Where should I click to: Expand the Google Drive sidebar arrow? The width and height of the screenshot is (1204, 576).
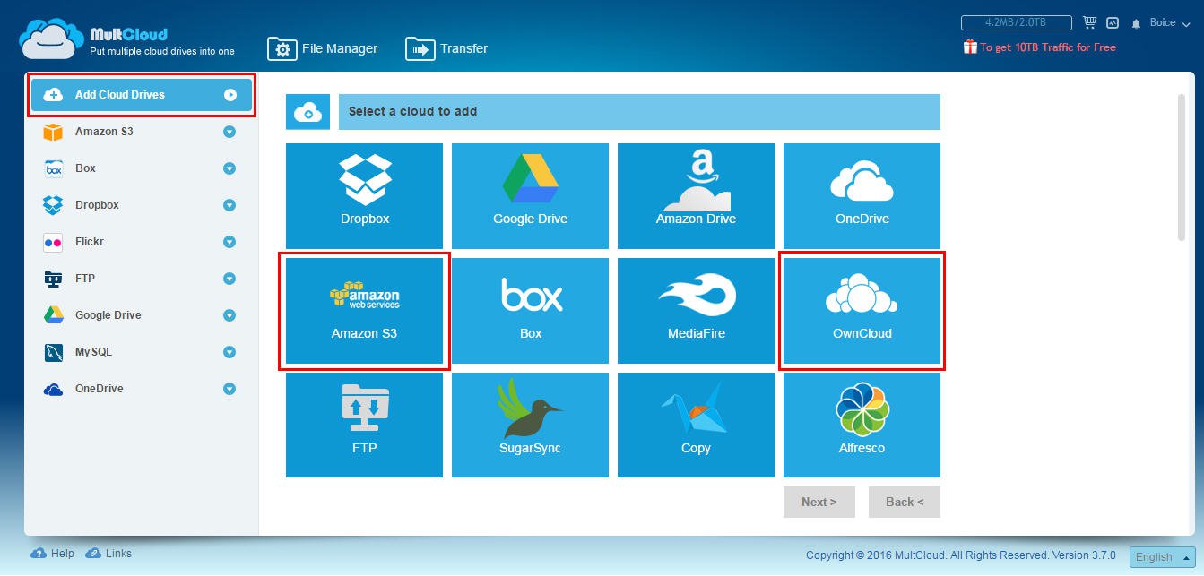click(230, 315)
